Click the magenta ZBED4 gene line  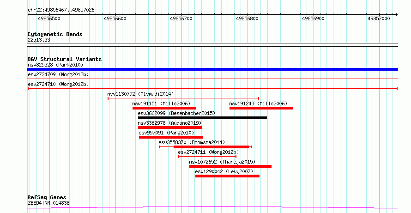(212, 207)
